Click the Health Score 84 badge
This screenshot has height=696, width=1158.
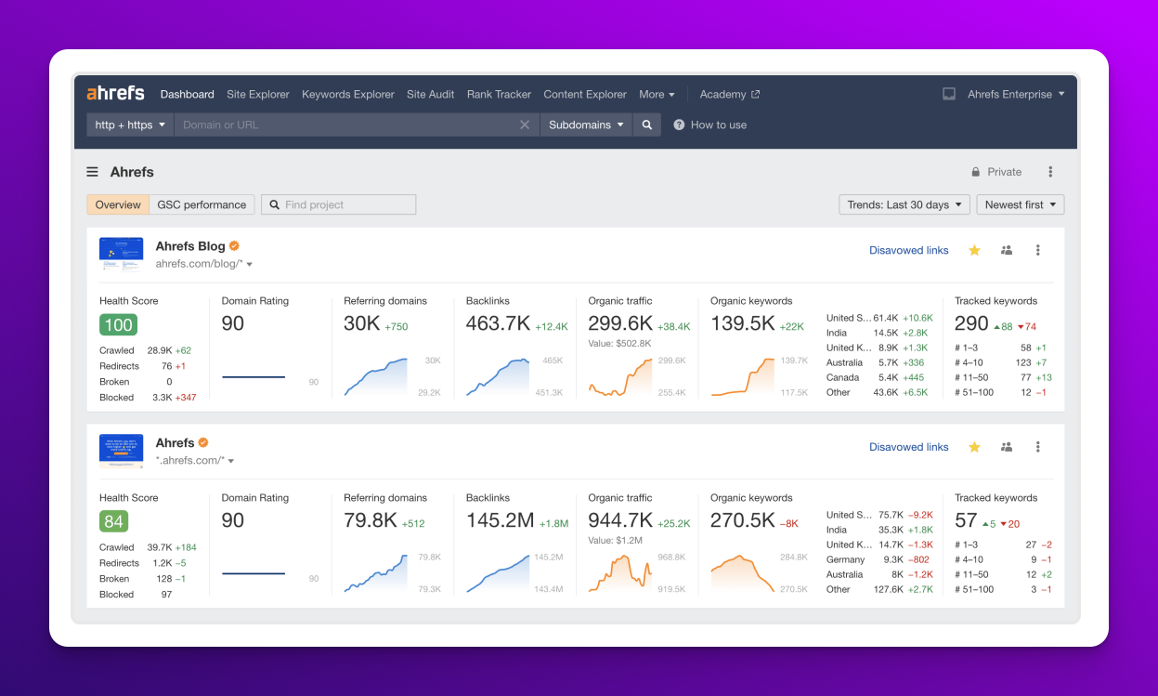114,521
